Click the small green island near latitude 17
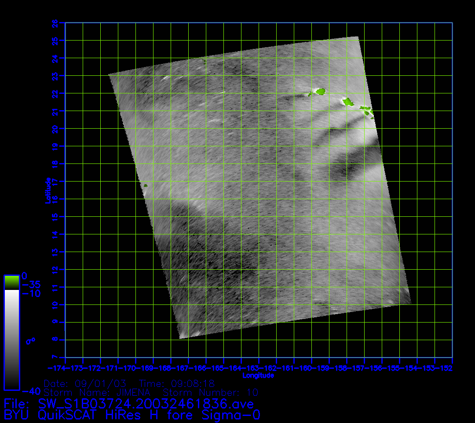 coord(146,186)
